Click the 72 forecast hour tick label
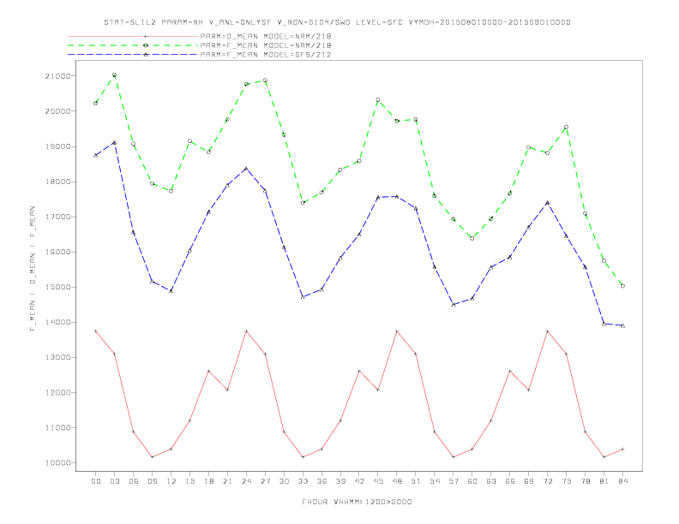 click(x=547, y=481)
